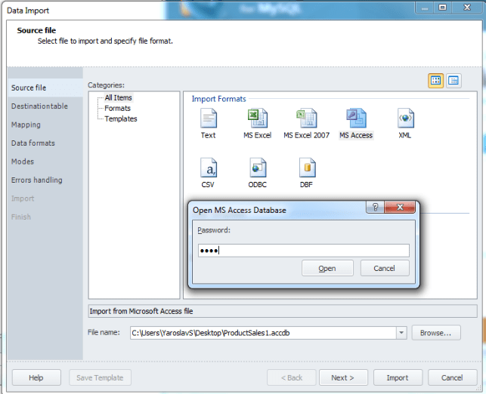Screen dimensions: 486x394
Task: Go to Data formats step
Action: pos(45,143)
